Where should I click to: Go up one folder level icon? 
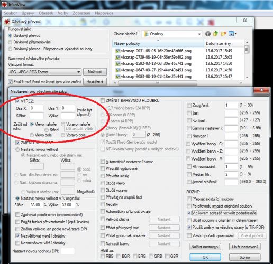pos(215,34)
